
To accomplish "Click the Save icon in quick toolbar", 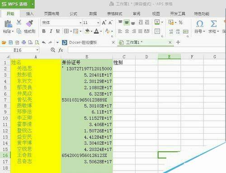I will [x=10, y=42].
